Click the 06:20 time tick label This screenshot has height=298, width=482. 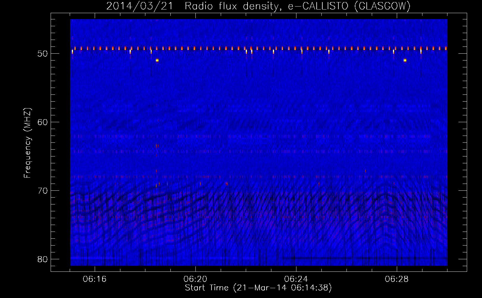coord(195,279)
